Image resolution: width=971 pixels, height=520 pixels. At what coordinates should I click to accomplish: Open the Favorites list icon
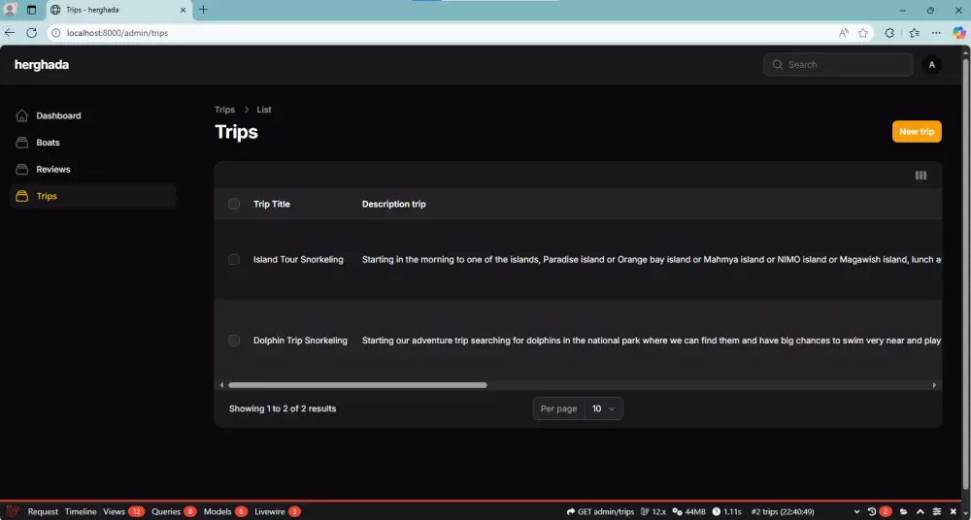[x=914, y=33]
